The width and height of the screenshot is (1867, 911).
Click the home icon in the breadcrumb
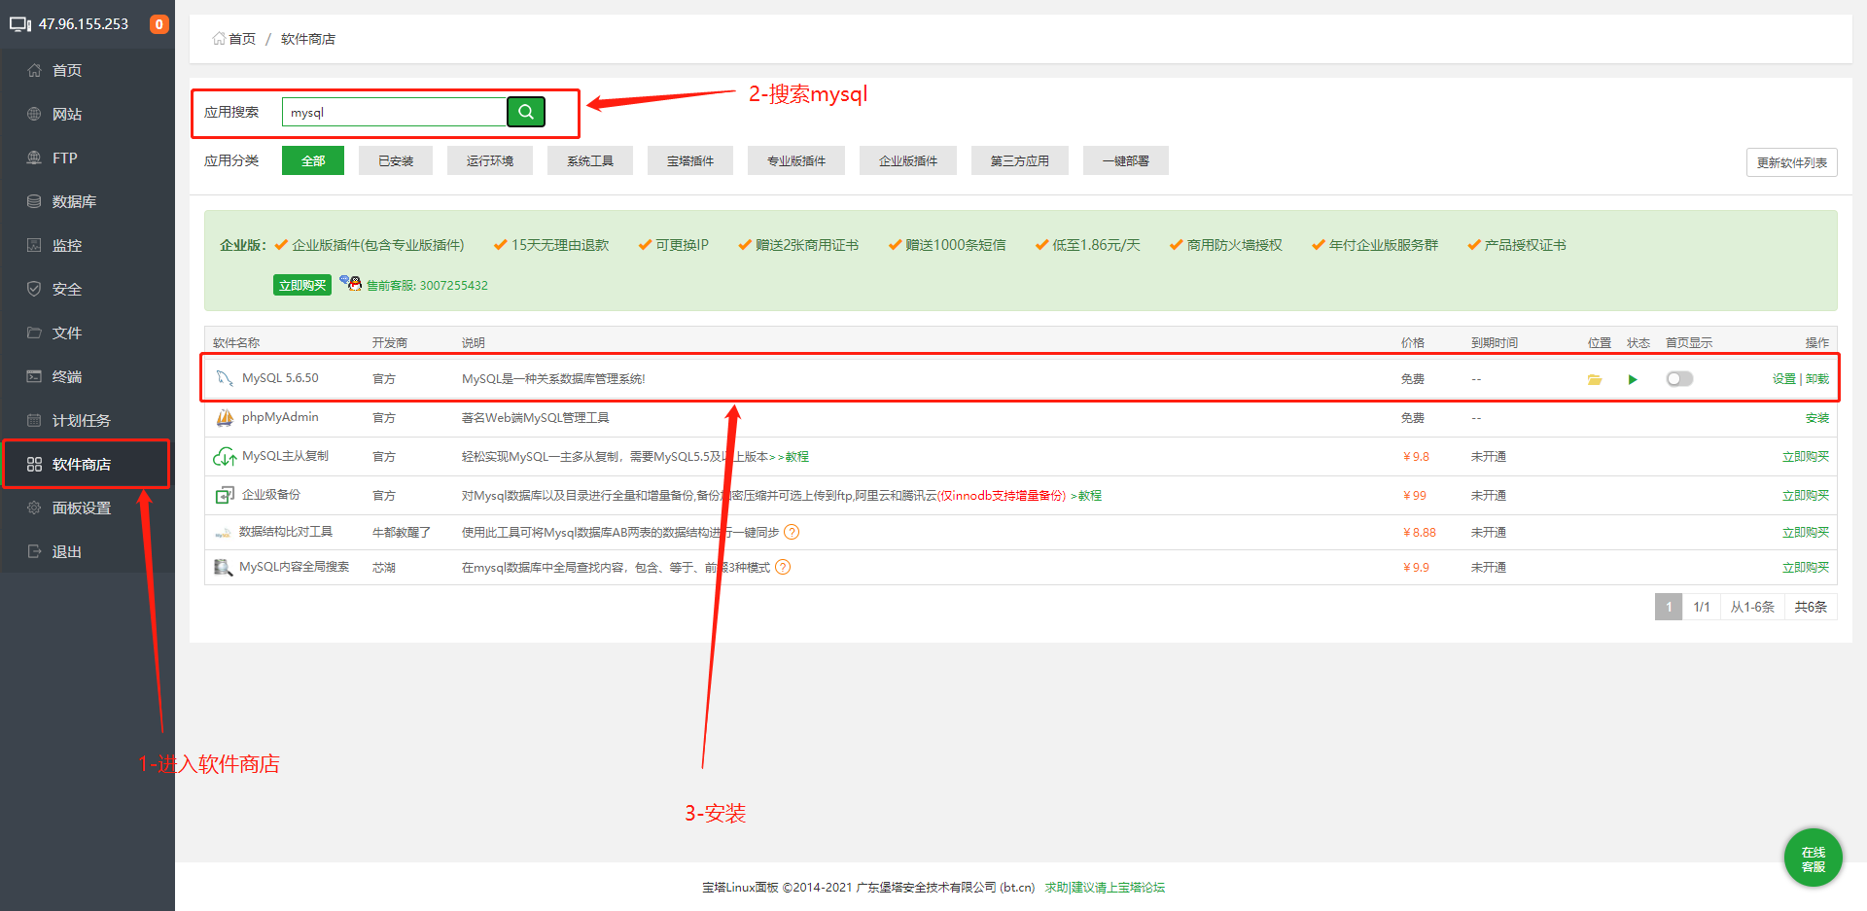click(219, 39)
